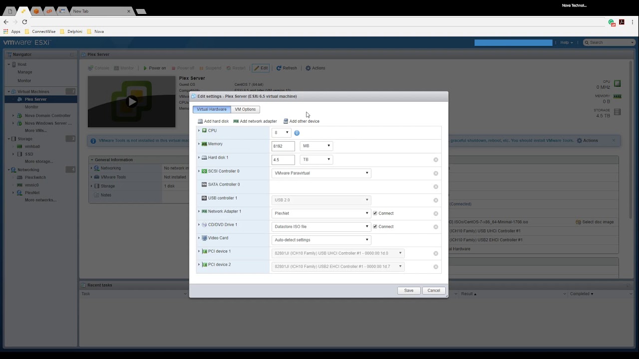The height and width of the screenshot is (359, 639).
Task: Select PlexSwitch under Networking
Action: pos(35,178)
